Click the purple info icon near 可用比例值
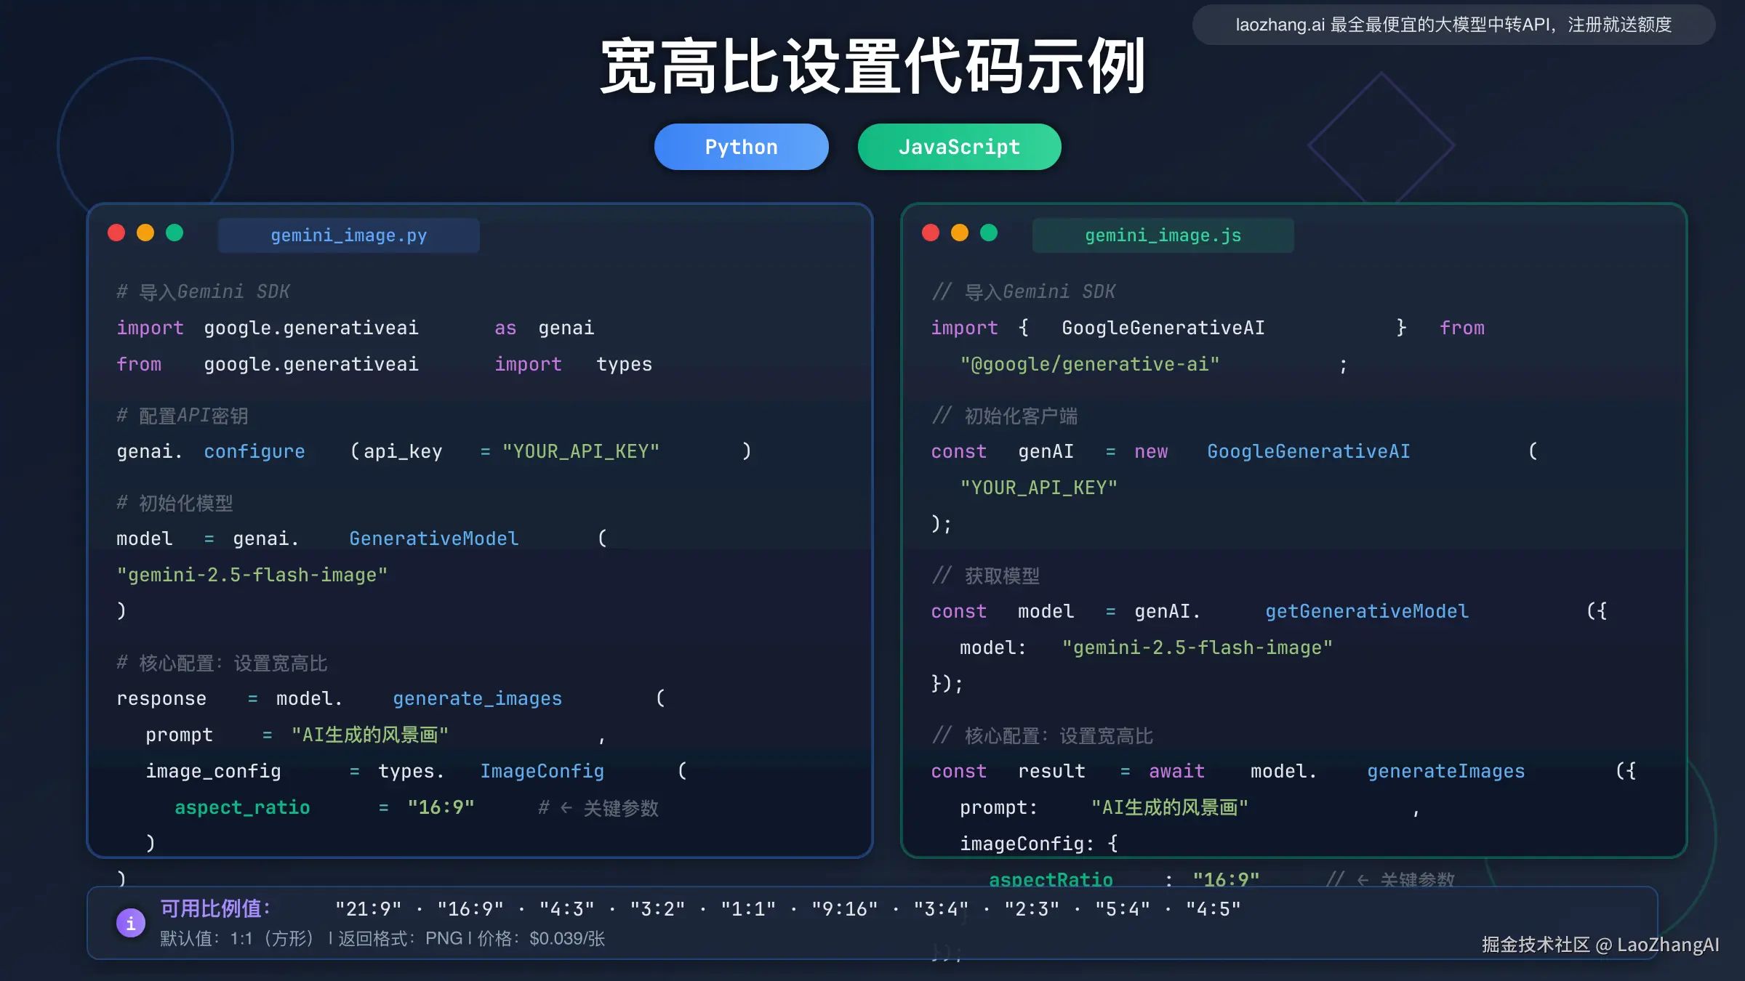Image resolution: width=1745 pixels, height=981 pixels. point(131,923)
